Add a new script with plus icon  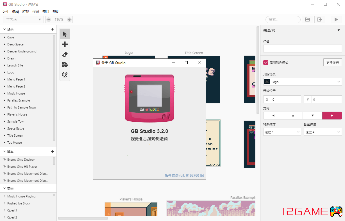click(x=53, y=151)
